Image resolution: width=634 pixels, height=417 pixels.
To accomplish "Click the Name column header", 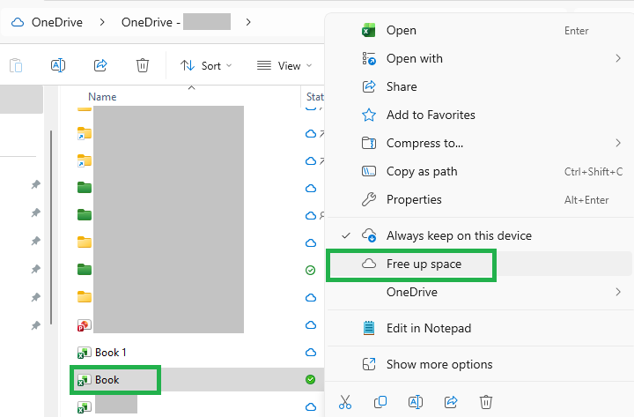I will 102,97.
